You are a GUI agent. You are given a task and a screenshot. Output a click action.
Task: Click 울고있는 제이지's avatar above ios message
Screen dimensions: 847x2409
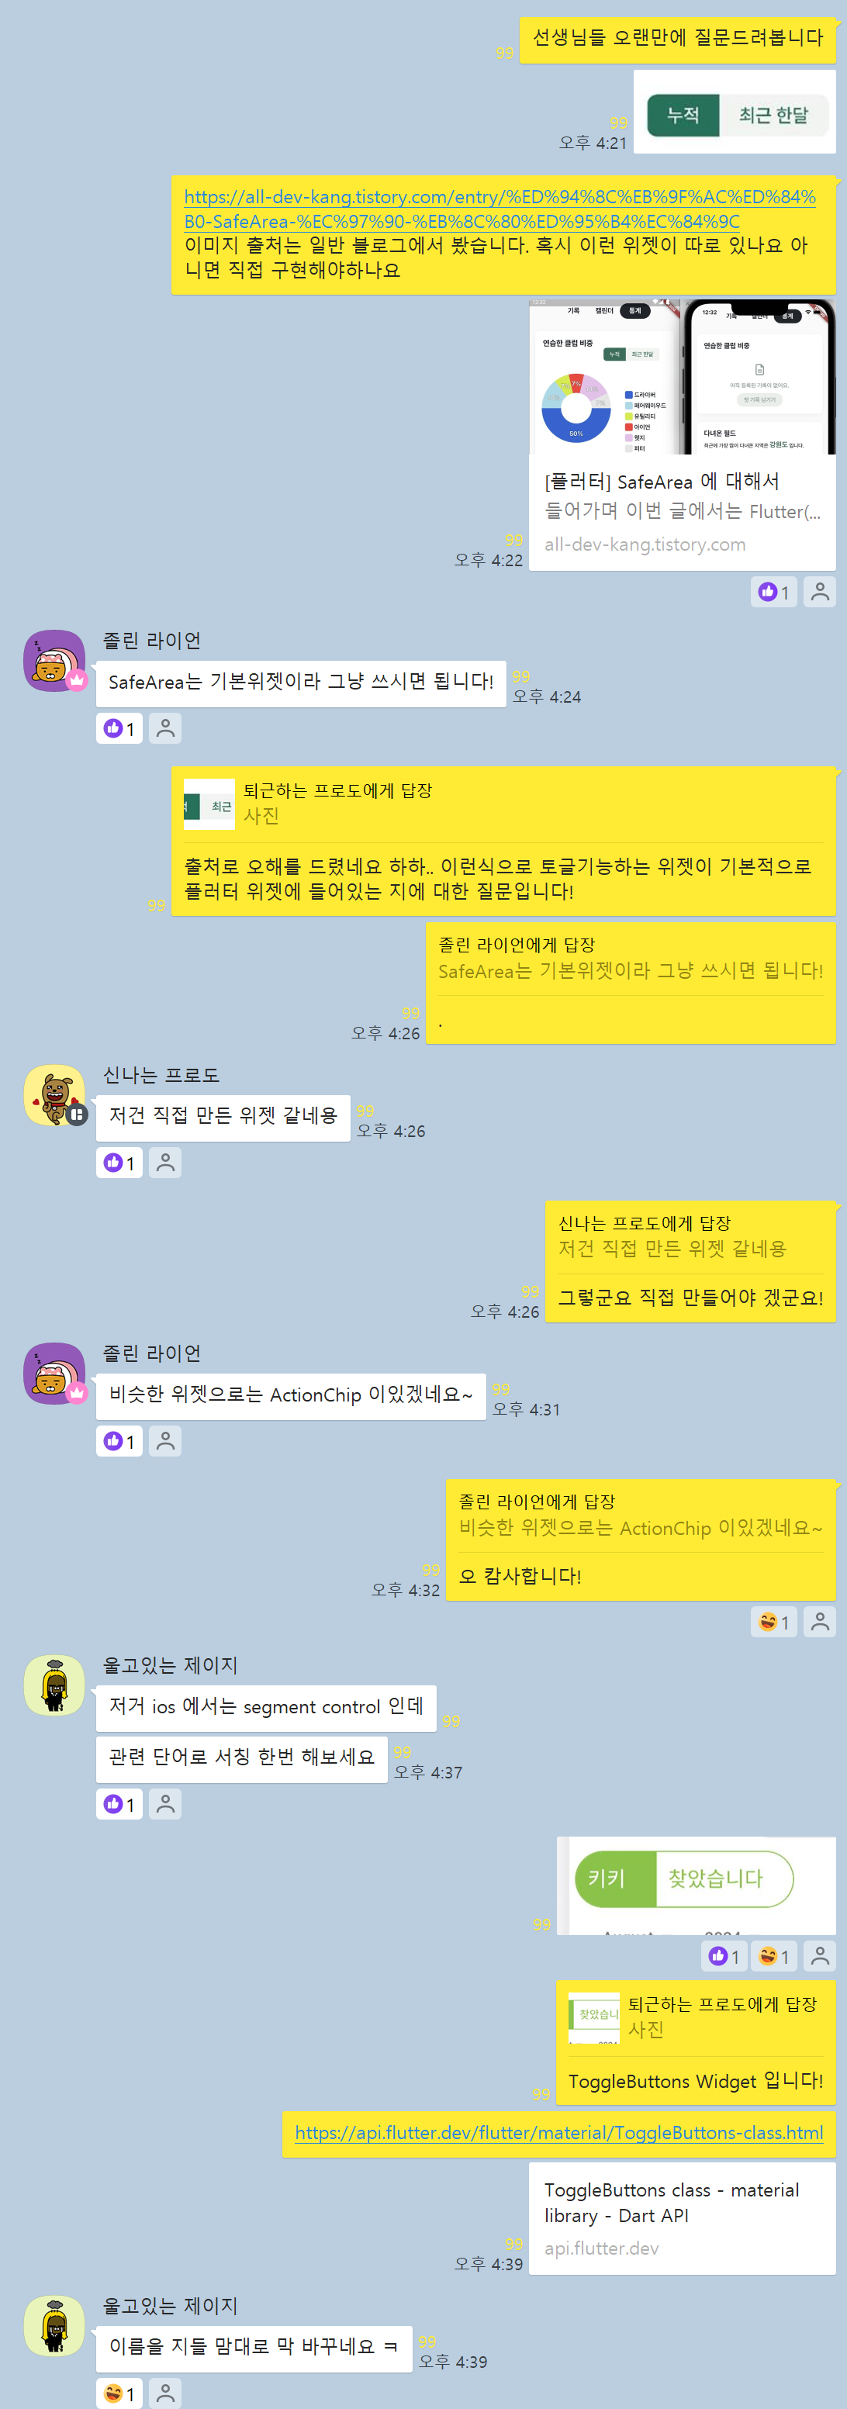click(54, 1685)
